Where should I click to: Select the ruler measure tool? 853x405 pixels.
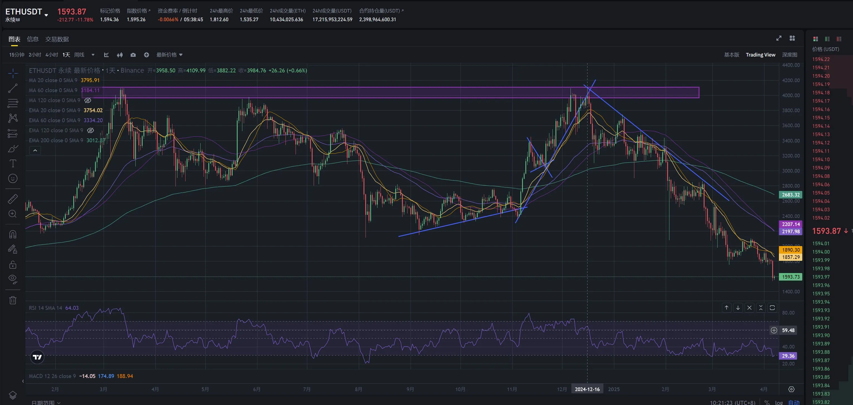[13, 199]
